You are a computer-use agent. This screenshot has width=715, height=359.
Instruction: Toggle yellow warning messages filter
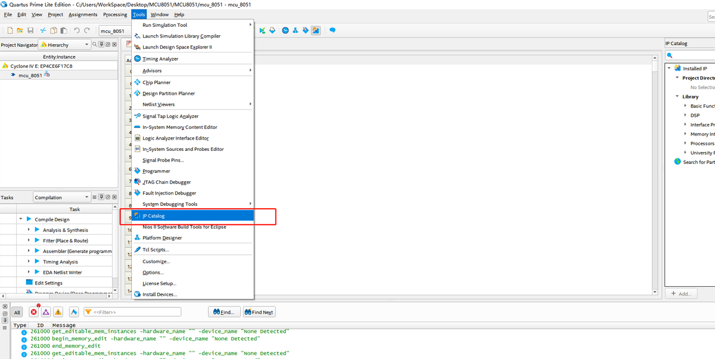point(58,312)
